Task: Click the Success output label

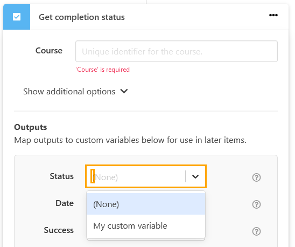Action: 59,230
